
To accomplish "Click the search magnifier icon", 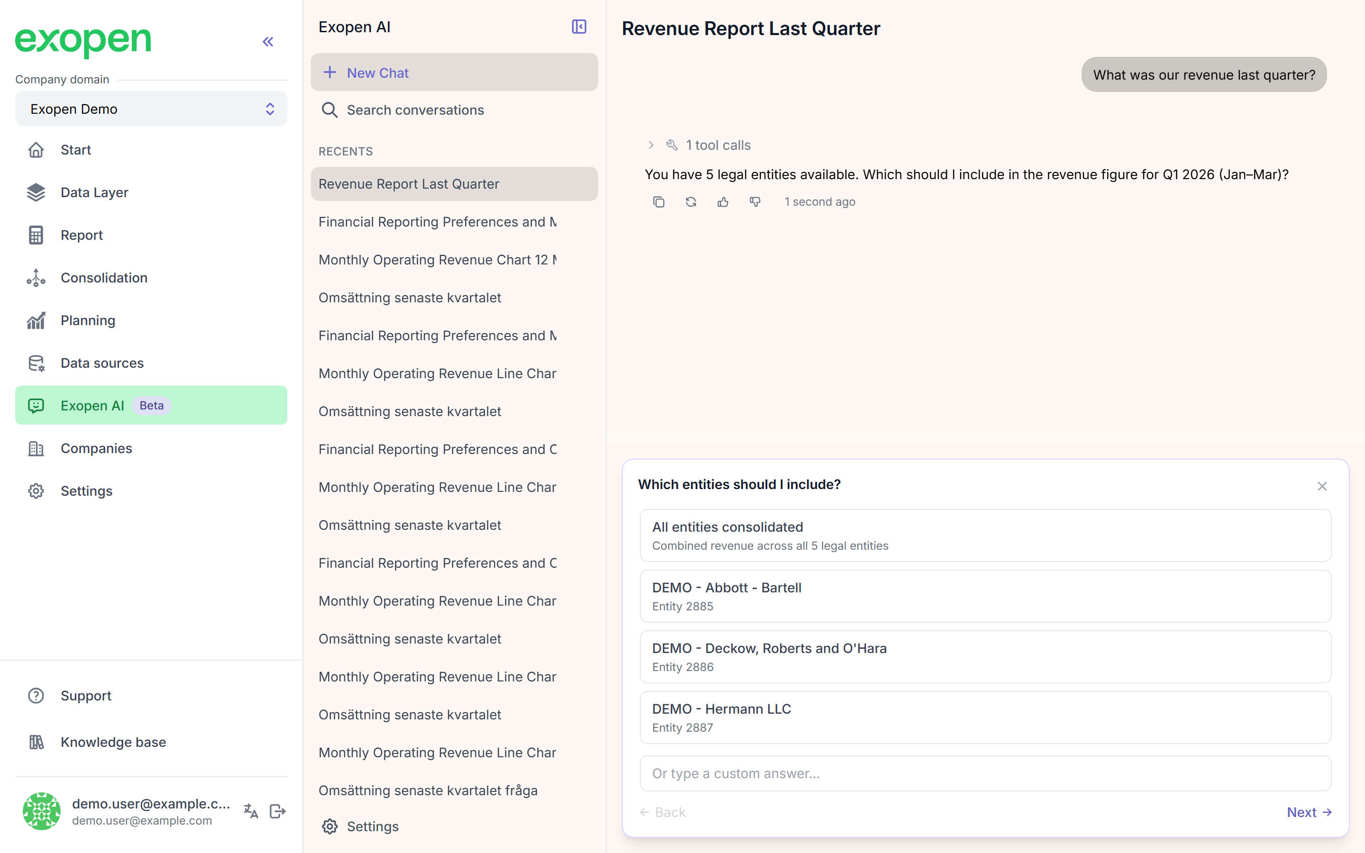I will (329, 110).
